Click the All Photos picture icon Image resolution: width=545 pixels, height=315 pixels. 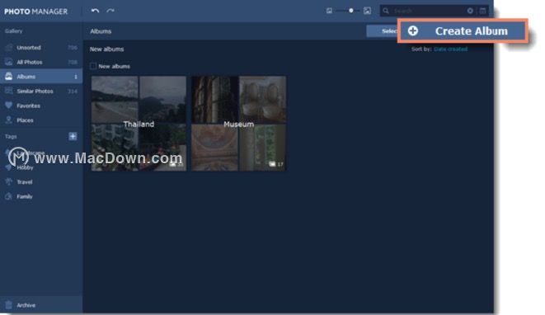9,62
